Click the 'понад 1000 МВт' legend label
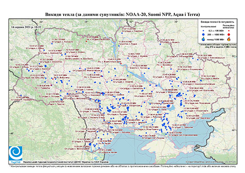245x173 pixels. click(x=216, y=39)
